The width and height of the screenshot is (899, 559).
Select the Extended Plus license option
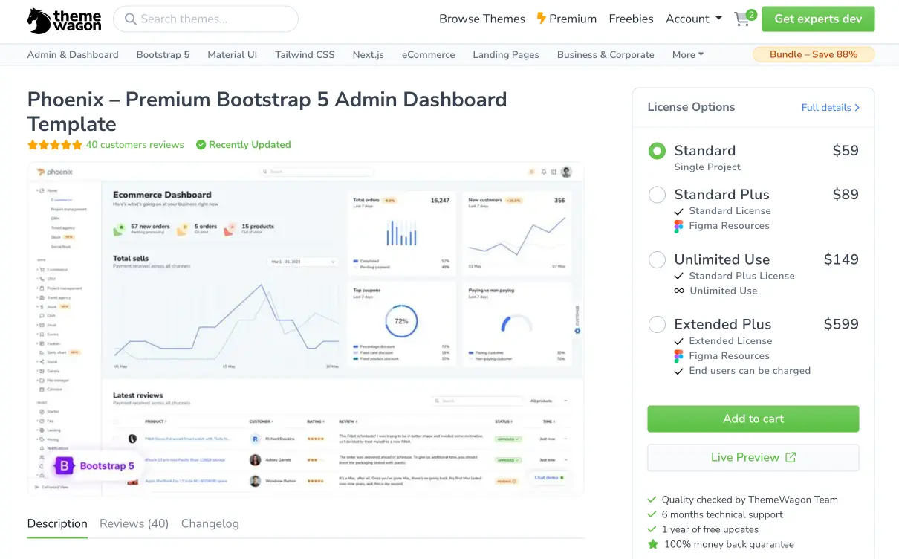coord(657,324)
